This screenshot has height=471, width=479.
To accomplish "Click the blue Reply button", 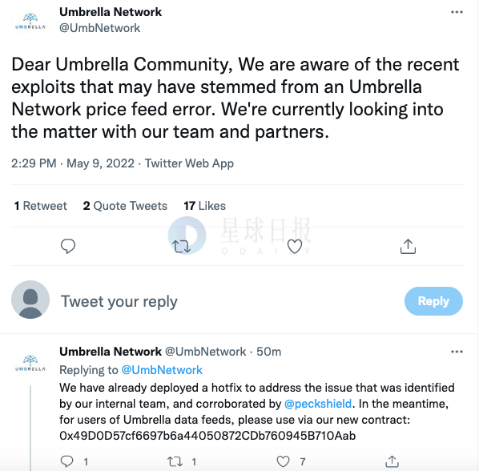I will [x=433, y=301].
